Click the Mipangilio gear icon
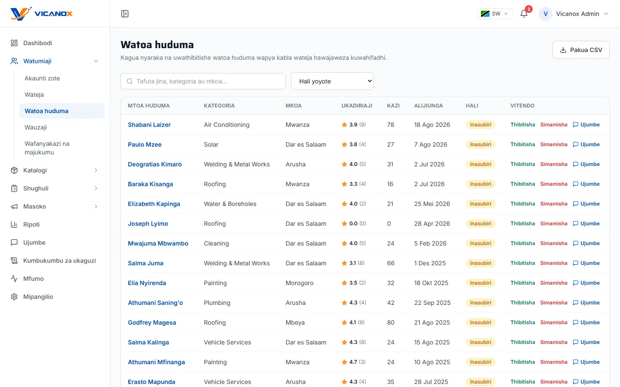Screen dimensions: 620x387 pos(14,297)
